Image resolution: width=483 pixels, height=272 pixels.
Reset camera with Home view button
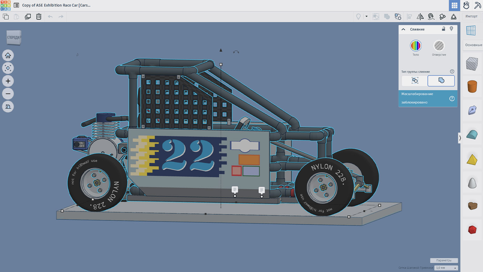[8, 56]
